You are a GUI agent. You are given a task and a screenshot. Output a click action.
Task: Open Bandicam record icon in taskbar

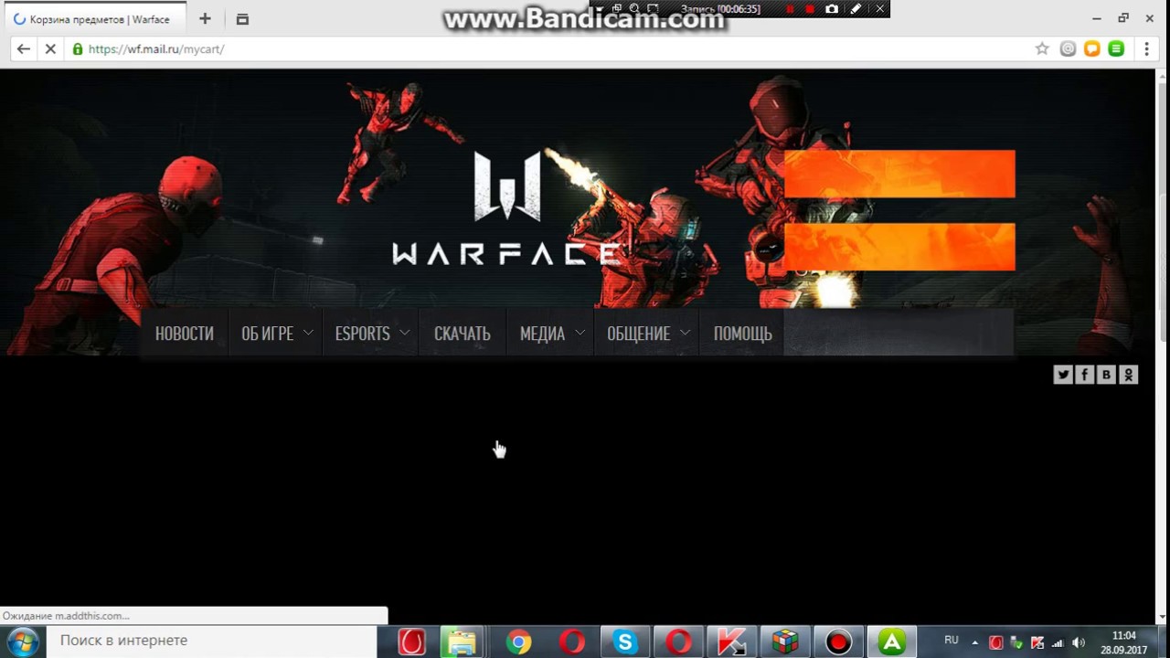(x=838, y=642)
